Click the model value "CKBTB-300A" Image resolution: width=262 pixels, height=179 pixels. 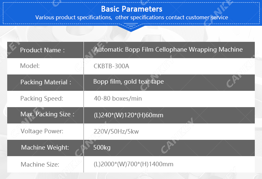[111, 66]
